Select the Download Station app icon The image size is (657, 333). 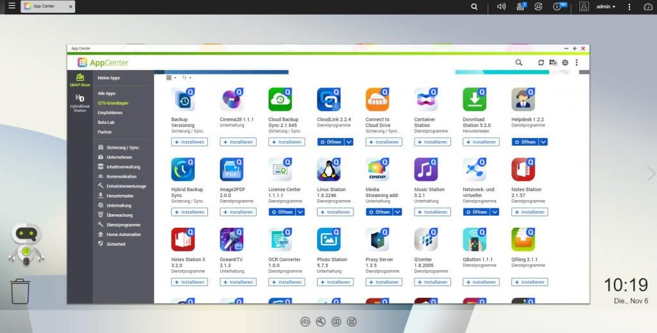coord(475,99)
